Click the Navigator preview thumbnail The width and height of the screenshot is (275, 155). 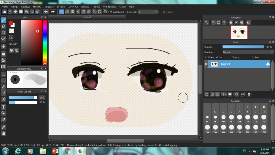(239, 32)
